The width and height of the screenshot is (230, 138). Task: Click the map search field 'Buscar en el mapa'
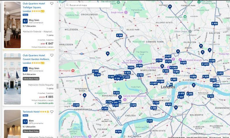coord(88,5)
